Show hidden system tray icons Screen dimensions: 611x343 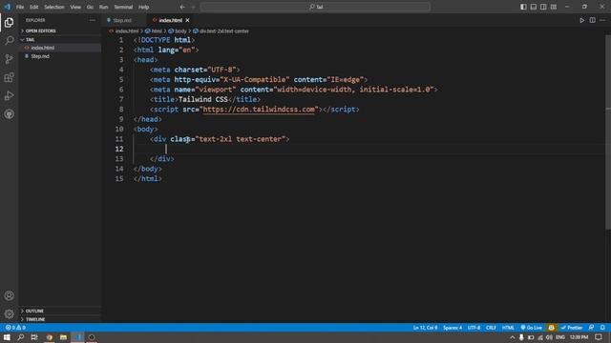(x=513, y=337)
